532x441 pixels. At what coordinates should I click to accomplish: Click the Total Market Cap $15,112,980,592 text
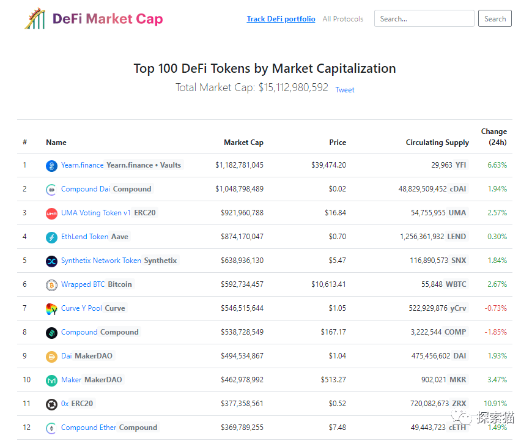click(252, 87)
